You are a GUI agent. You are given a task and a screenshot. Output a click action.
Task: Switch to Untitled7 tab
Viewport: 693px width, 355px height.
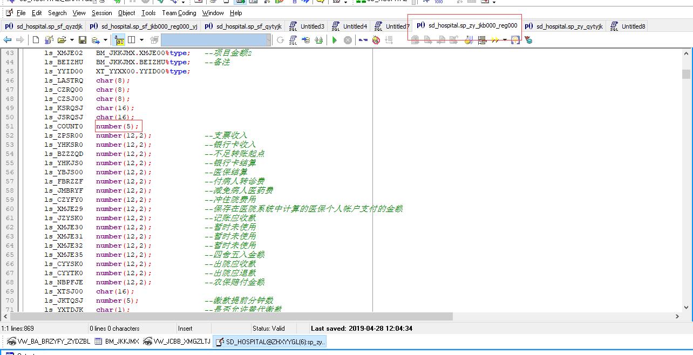coord(392,26)
